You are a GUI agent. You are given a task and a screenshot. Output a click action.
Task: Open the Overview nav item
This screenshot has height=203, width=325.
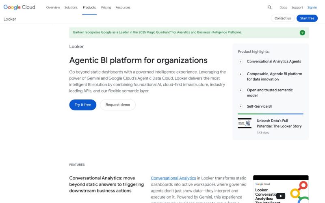53,7
